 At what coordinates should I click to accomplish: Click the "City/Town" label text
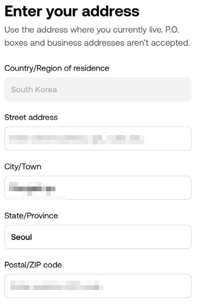coord(23,167)
